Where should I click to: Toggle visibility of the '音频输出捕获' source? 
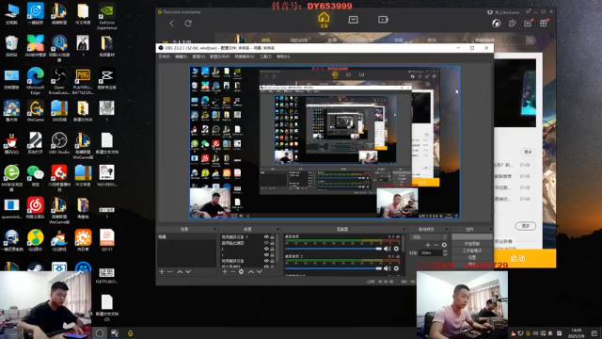pyautogui.click(x=266, y=243)
